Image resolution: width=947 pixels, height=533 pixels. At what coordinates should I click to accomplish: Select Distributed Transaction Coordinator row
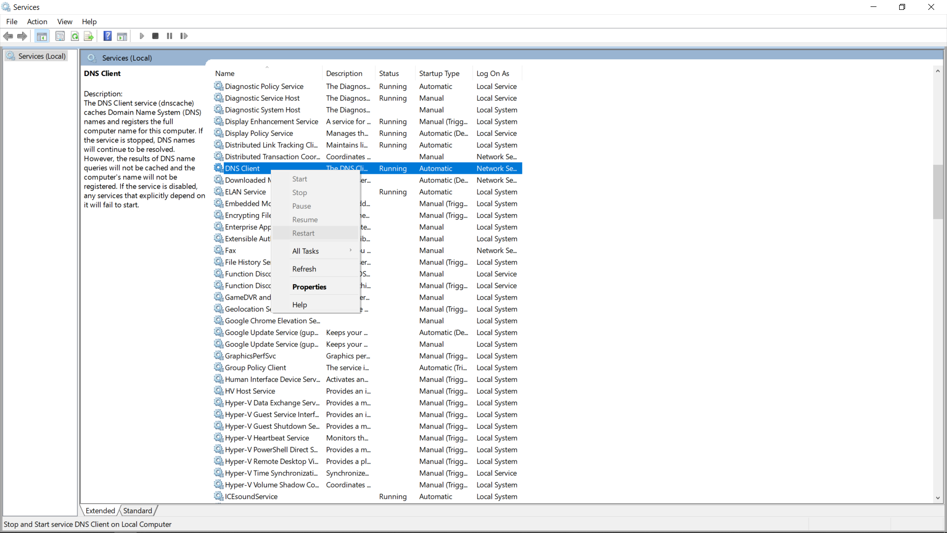coord(367,156)
